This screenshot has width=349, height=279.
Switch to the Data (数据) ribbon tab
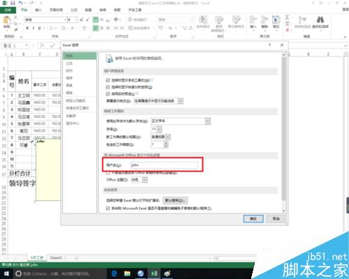pyautogui.click(x=88, y=10)
